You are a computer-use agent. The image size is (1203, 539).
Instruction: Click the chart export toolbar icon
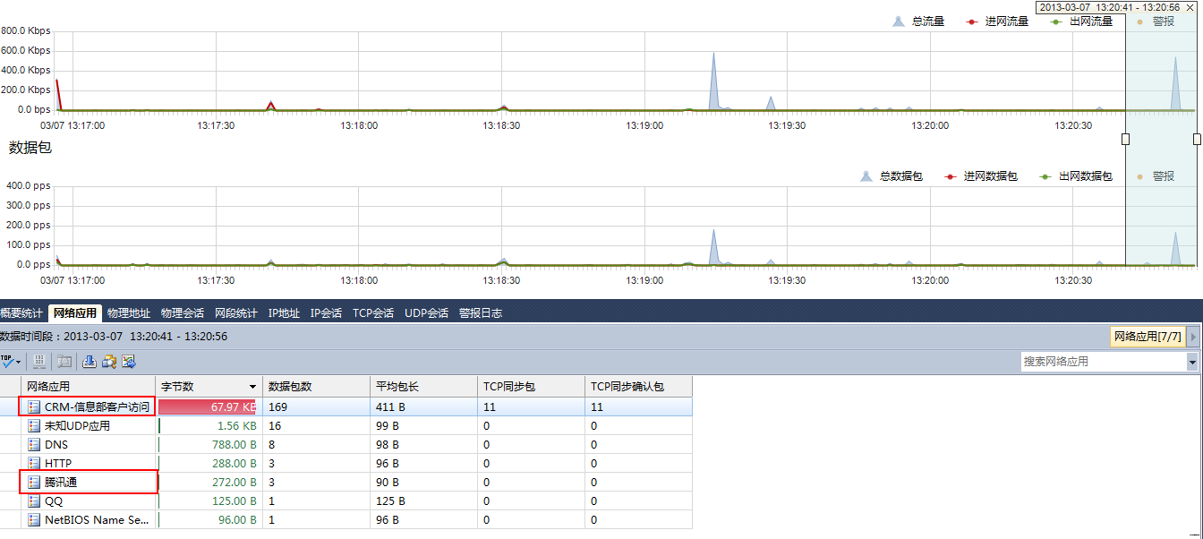tap(129, 362)
